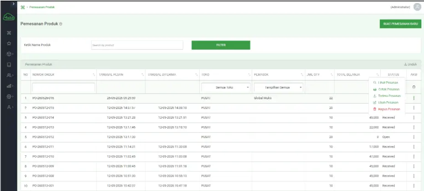Screen dimensions: 424x191
Task: Select Terima Pesanan from the action menu
Action: tap(387, 96)
